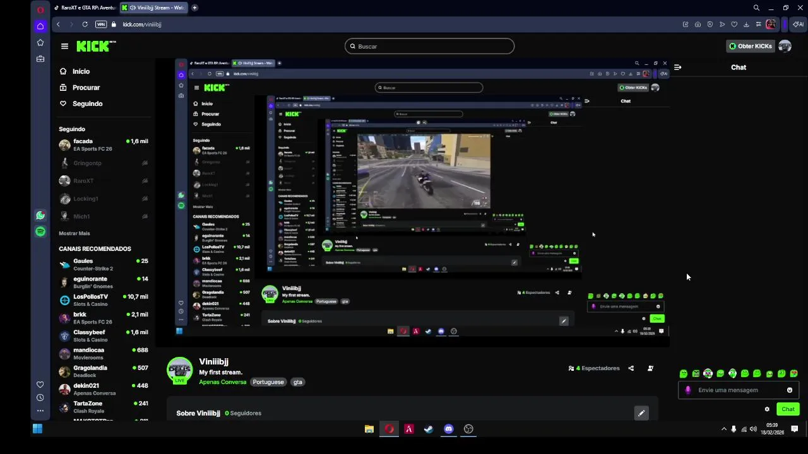The height and width of the screenshot is (454, 808).
Task: Open recommended channel Classybeef
Action: (104, 336)
